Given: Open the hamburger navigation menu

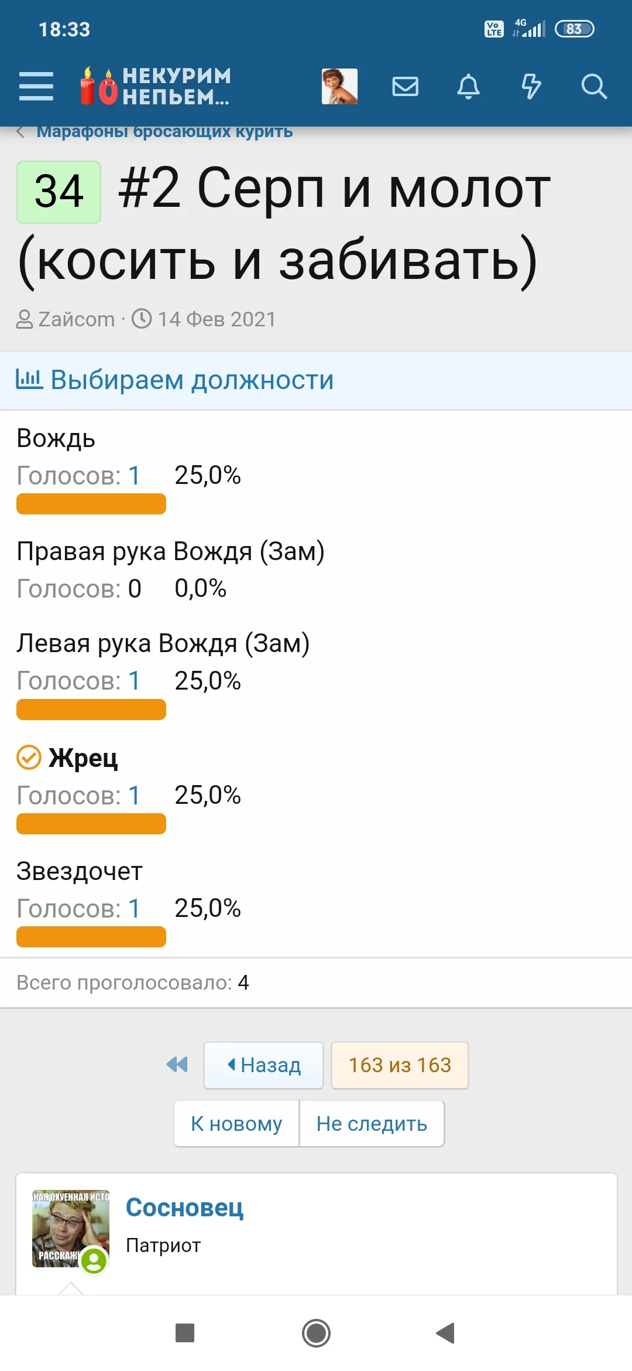Looking at the screenshot, I should point(36,87).
